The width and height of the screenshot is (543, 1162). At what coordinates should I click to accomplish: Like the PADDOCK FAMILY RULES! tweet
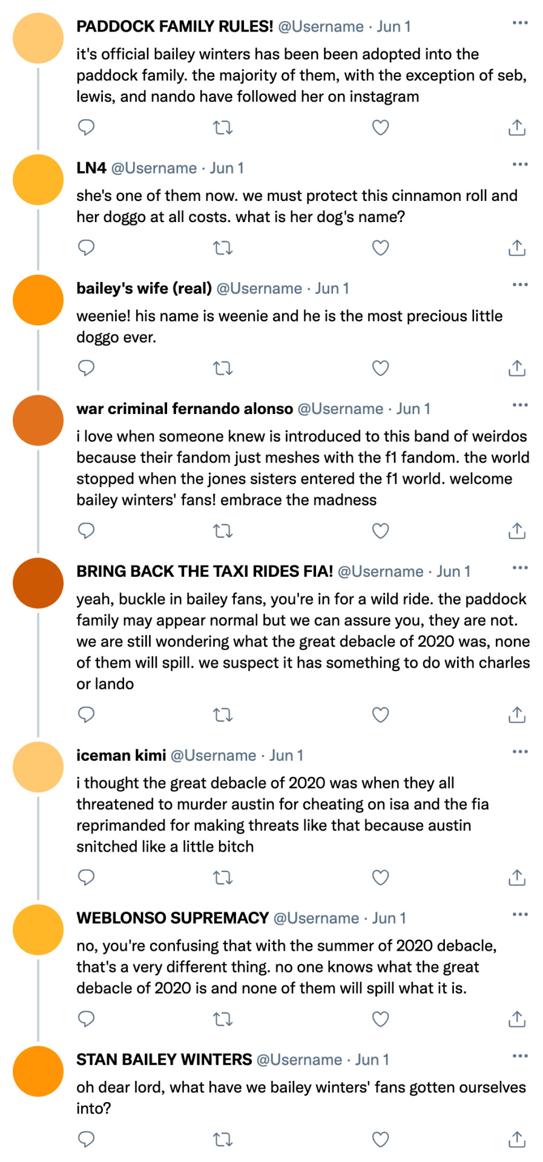coord(380,127)
